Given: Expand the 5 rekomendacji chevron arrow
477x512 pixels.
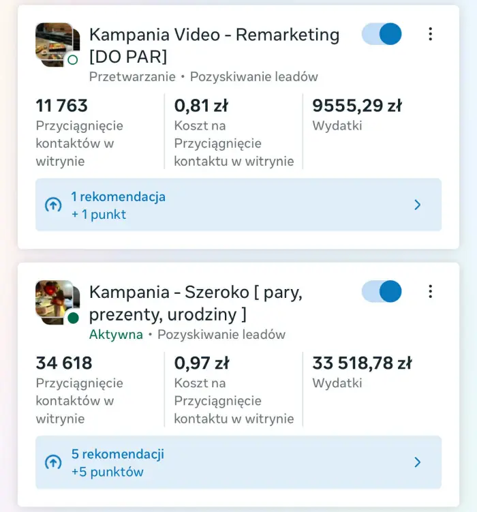Looking at the screenshot, I should point(418,462).
